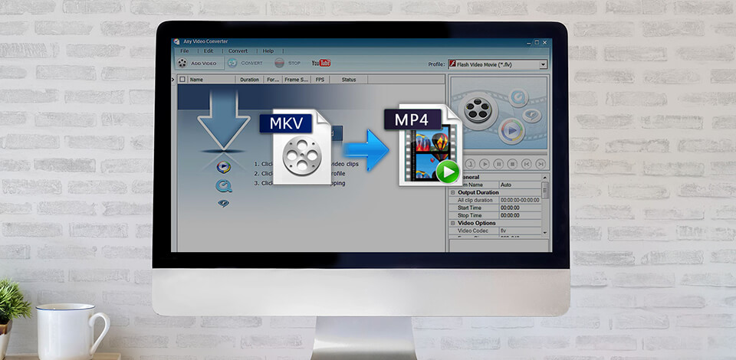Click the Flash Video Movie profile field
Image resolution: width=736 pixels, height=360 pixels.
coord(498,64)
